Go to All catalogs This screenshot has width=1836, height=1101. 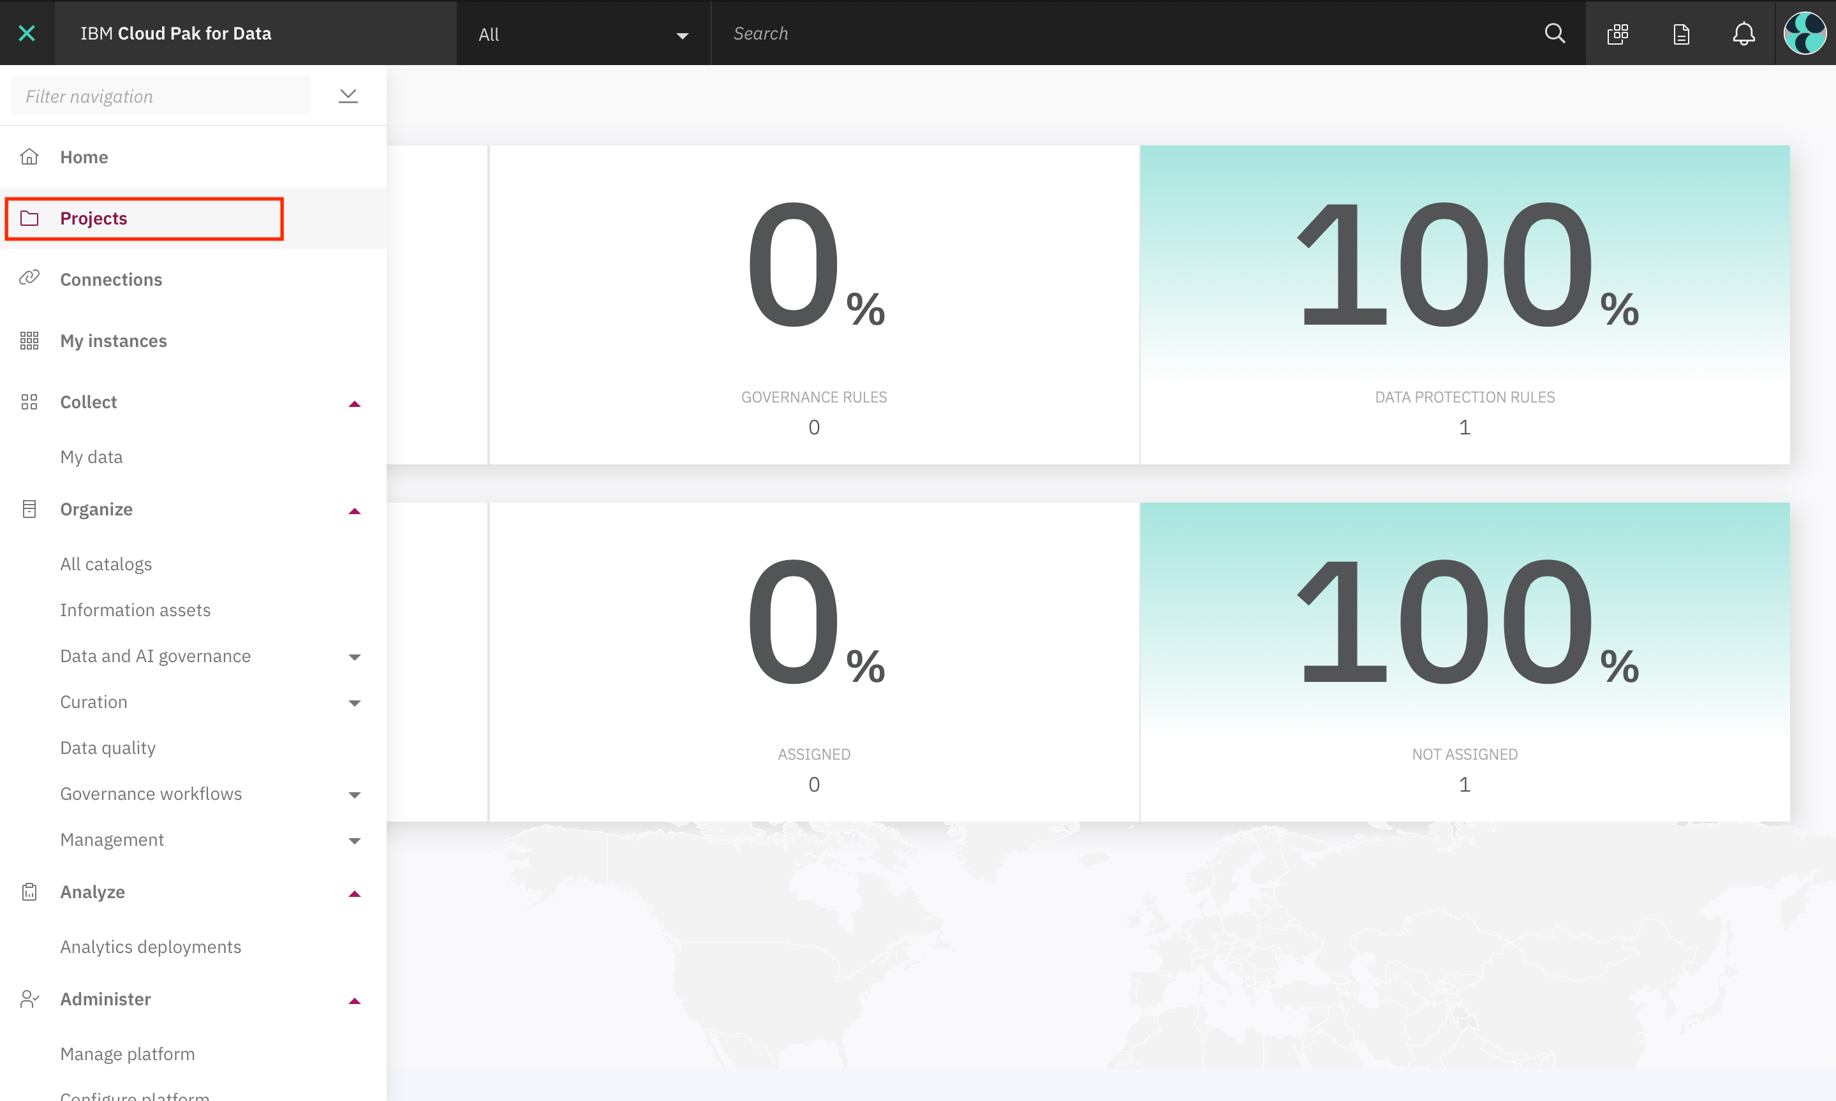[x=106, y=564]
